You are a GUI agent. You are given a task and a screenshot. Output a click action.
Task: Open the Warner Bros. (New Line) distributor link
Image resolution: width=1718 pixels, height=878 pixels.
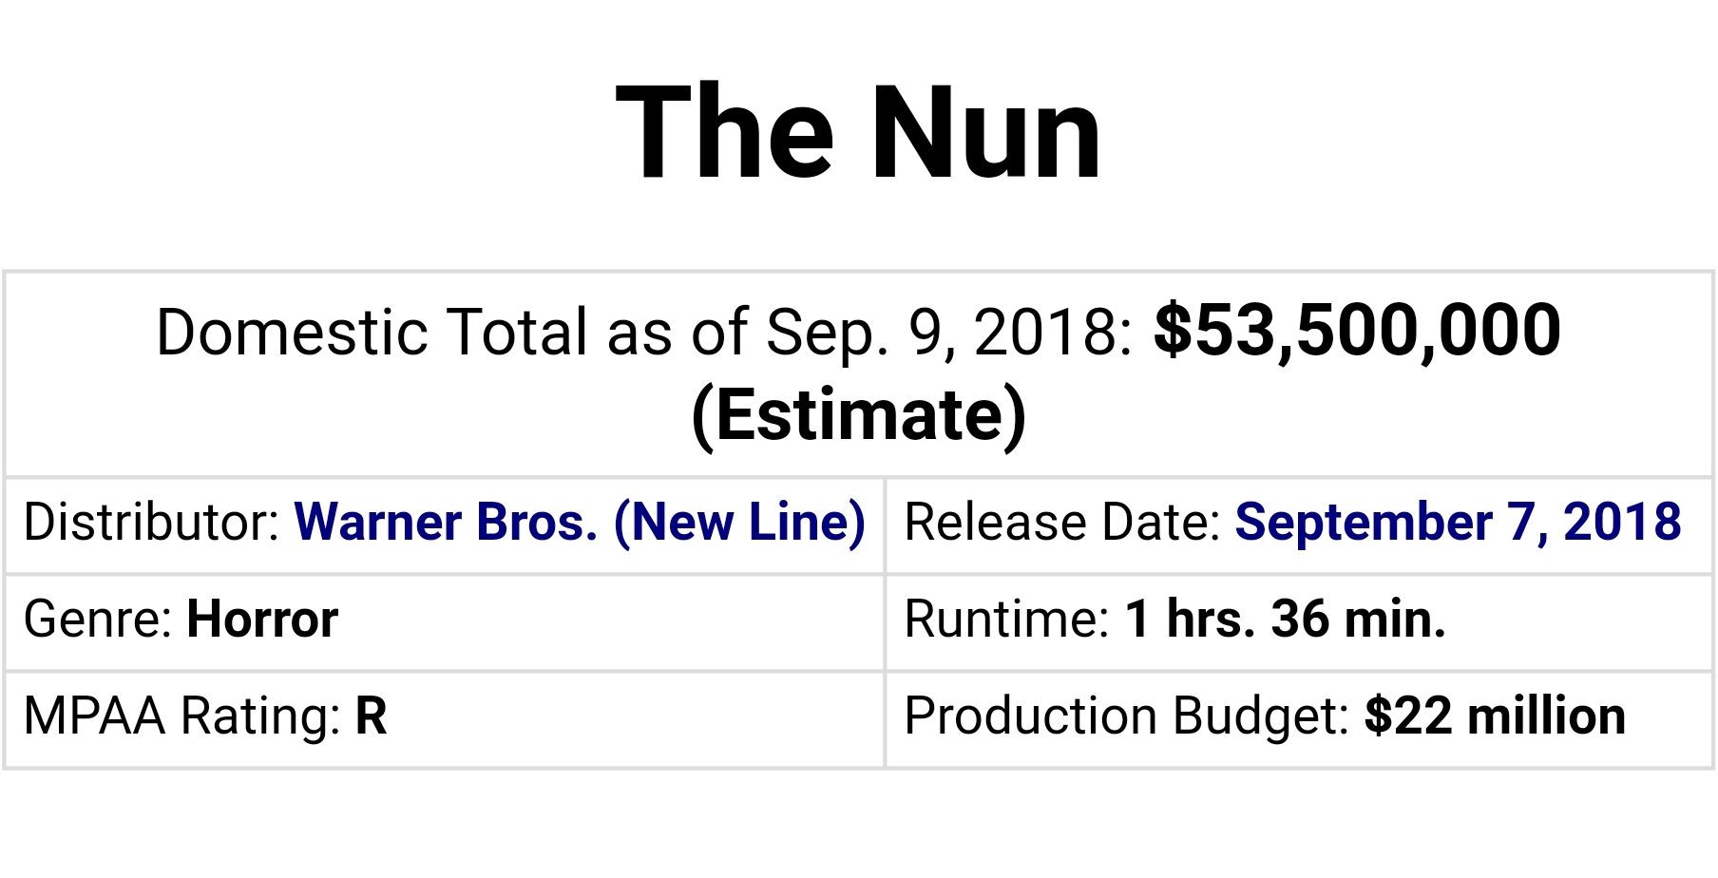(580, 524)
